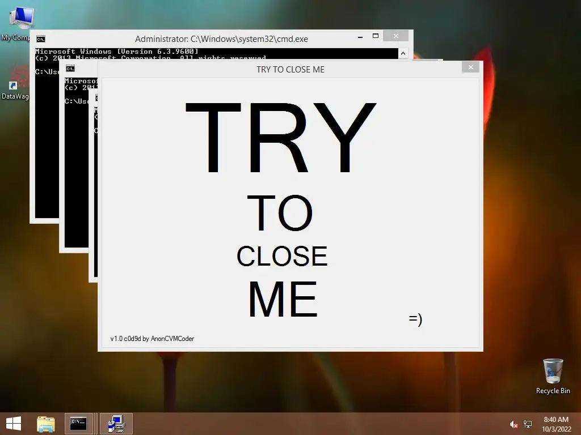Image resolution: width=581 pixels, height=435 pixels.
Task: Click the 'Administrator: C:\Windows\system32\cmd.exe' title bar
Action: coord(221,39)
